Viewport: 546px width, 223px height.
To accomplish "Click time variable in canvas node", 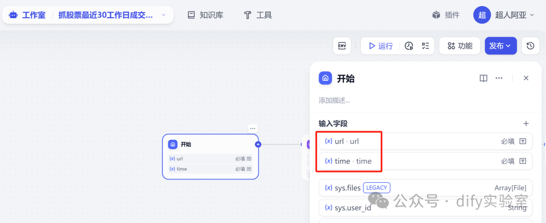I will pos(210,169).
